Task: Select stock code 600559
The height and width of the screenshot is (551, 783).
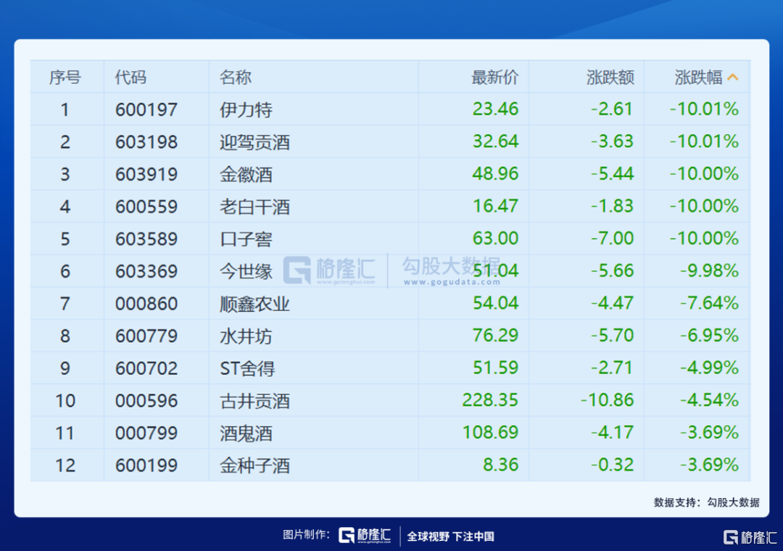Action: tap(146, 207)
